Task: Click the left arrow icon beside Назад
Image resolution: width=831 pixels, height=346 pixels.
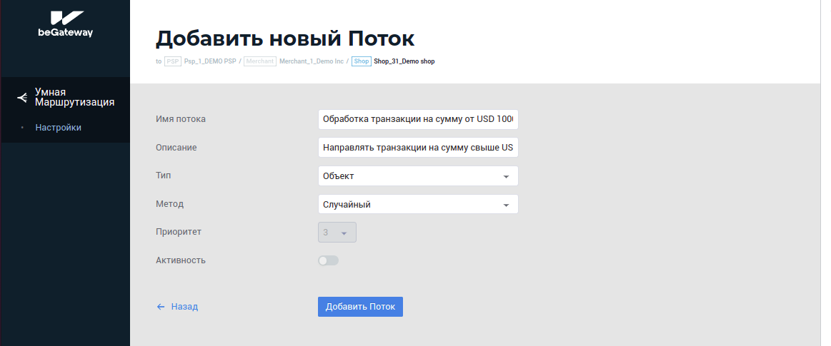Action: tap(161, 307)
